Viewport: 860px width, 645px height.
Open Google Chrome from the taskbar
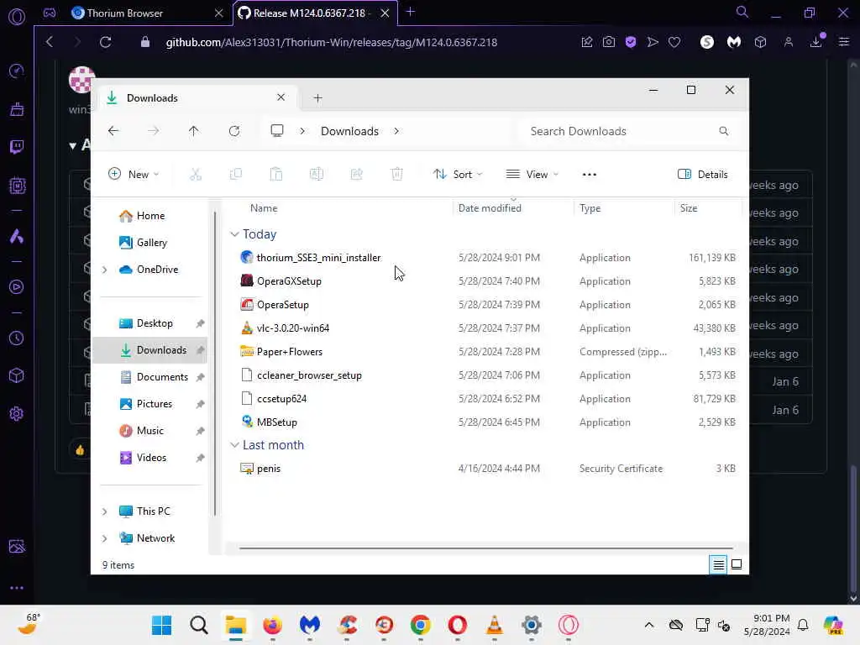click(x=421, y=625)
